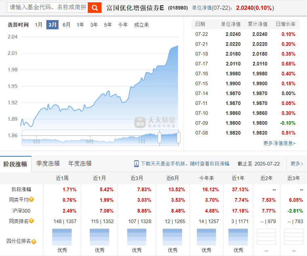Click the 0.65% daily growth for 07-17
Viewport: 307px width, 256px height.
coord(288,64)
